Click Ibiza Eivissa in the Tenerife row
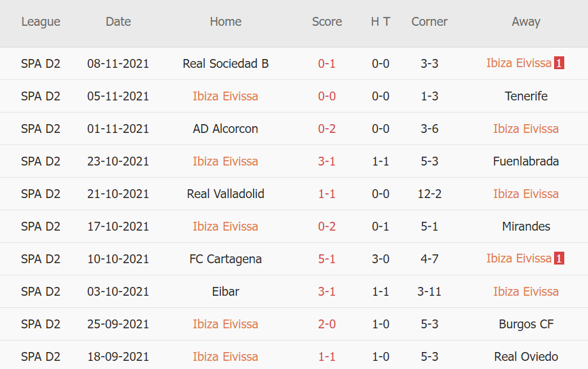This screenshot has height=369, width=588. click(226, 96)
